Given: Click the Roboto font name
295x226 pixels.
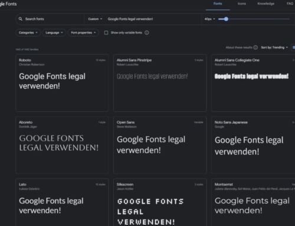Looking at the screenshot, I should 25,60.
